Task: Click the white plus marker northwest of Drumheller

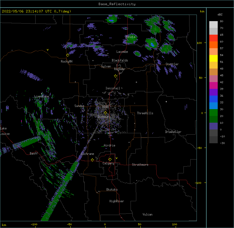Action: (x=166, y=102)
